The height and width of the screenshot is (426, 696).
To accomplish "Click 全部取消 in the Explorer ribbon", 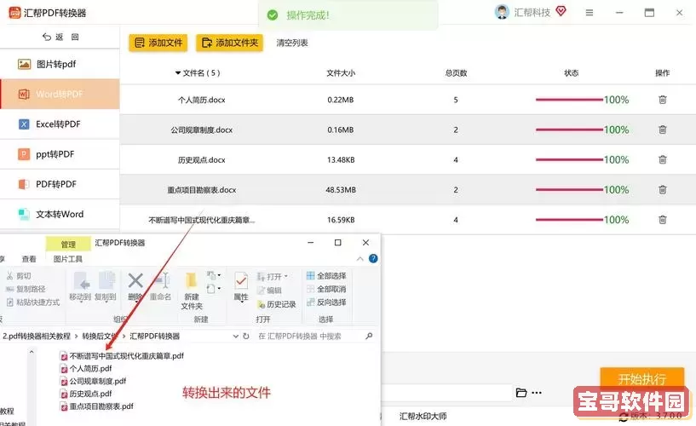I will point(326,289).
